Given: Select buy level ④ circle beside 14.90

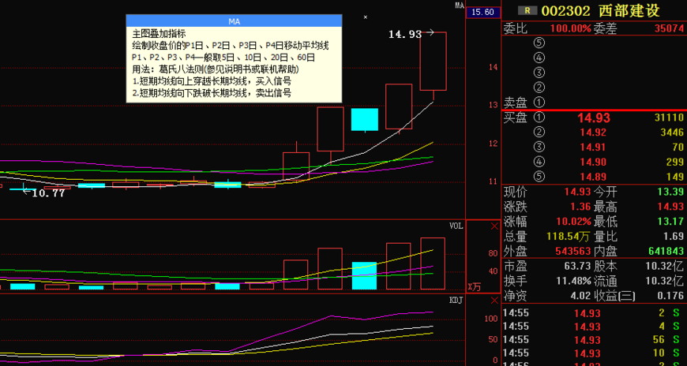Looking at the screenshot, I should (x=539, y=162).
